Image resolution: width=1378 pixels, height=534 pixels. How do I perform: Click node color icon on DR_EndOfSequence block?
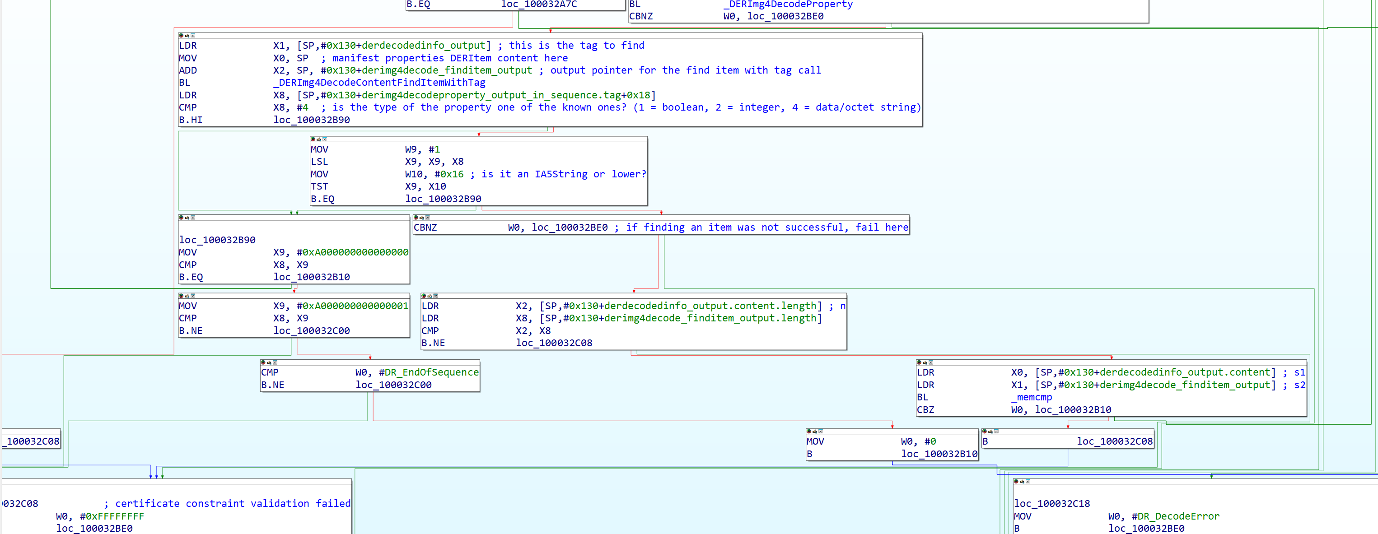pos(263,362)
